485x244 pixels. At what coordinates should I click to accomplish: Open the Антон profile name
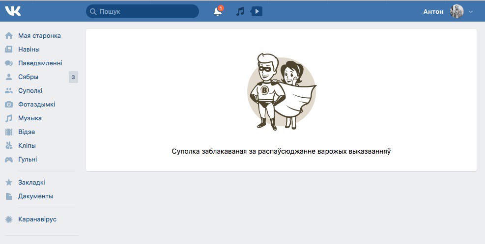click(x=433, y=12)
